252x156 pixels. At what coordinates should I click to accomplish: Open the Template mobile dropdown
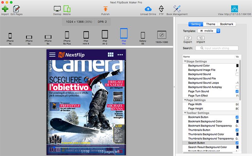pyautogui.click(x=209, y=31)
